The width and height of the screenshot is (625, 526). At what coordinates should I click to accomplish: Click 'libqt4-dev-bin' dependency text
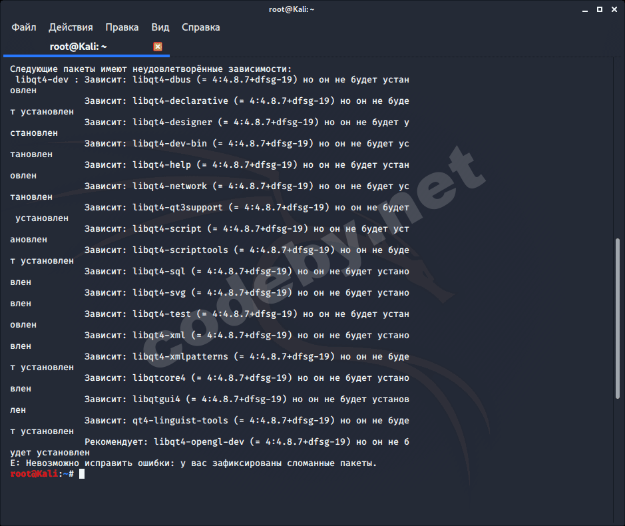[x=170, y=144]
